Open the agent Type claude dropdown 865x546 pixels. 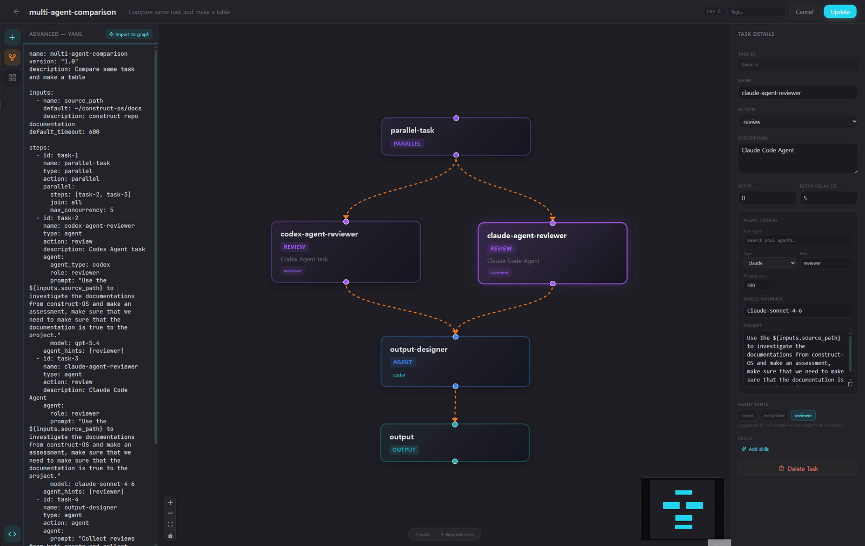(x=770, y=263)
